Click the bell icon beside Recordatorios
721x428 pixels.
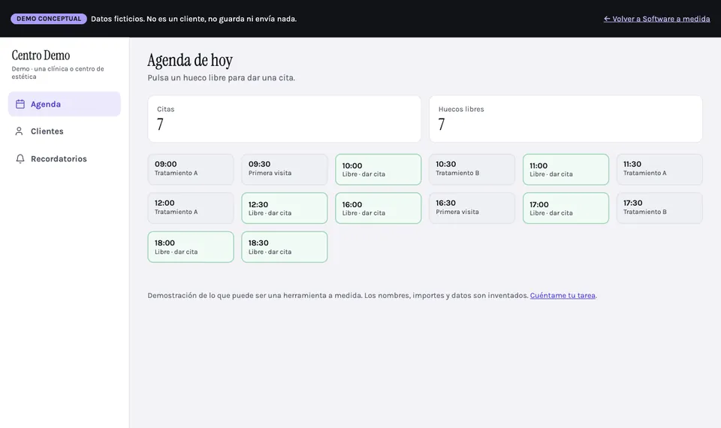tap(20, 158)
